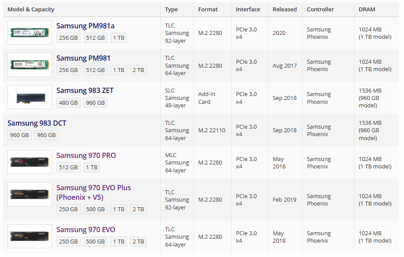This screenshot has width=404, height=257.
Task: Click the DRAM column header
Action: pos(367,9)
